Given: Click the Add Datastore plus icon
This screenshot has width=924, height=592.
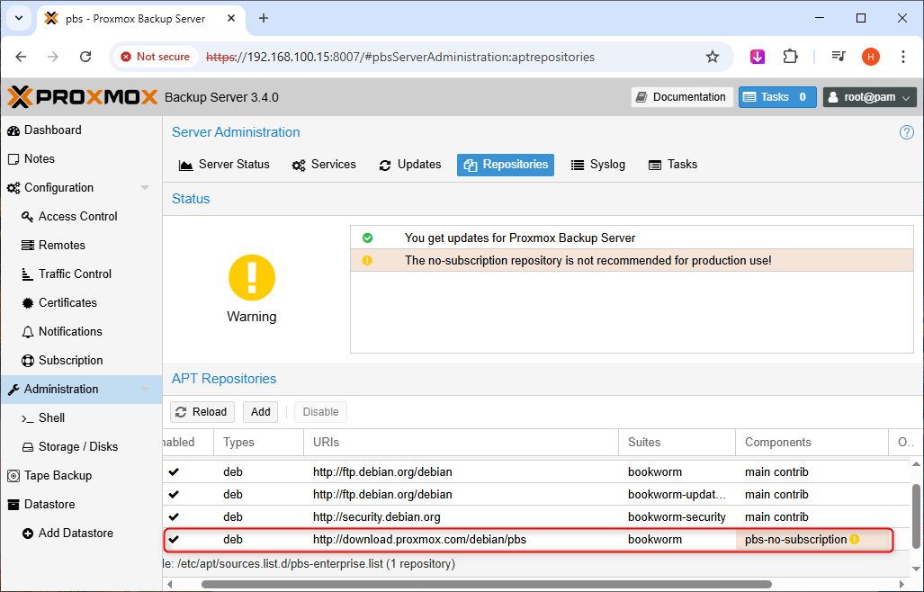Looking at the screenshot, I should (x=28, y=534).
